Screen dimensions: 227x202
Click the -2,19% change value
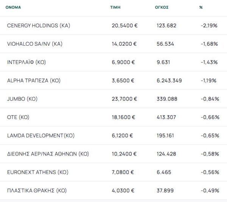coord(208,26)
